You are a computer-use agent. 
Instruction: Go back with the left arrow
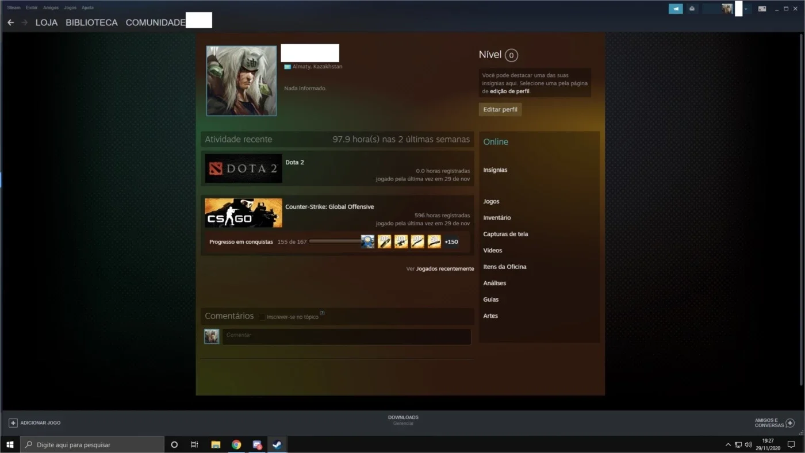coord(10,22)
